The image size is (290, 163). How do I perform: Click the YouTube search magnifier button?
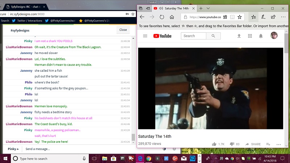point(213,36)
